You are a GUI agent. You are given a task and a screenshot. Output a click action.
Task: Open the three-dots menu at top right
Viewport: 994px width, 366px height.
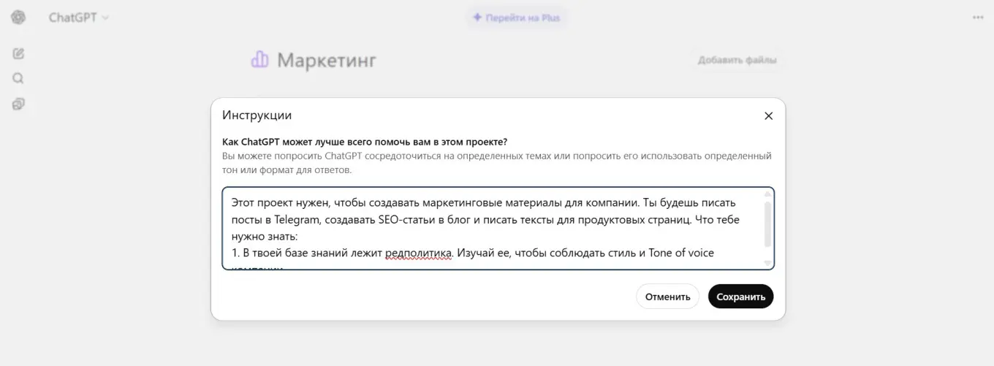click(978, 18)
